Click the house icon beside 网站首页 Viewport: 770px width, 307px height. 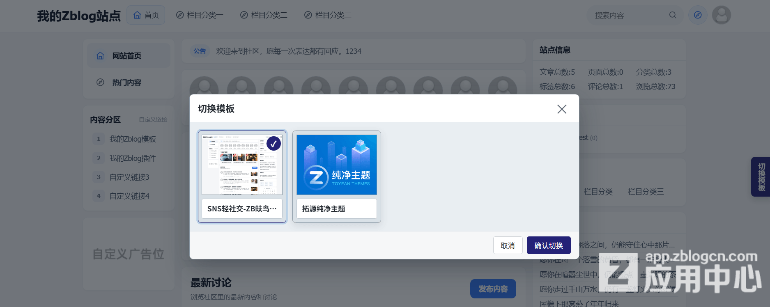(x=100, y=56)
